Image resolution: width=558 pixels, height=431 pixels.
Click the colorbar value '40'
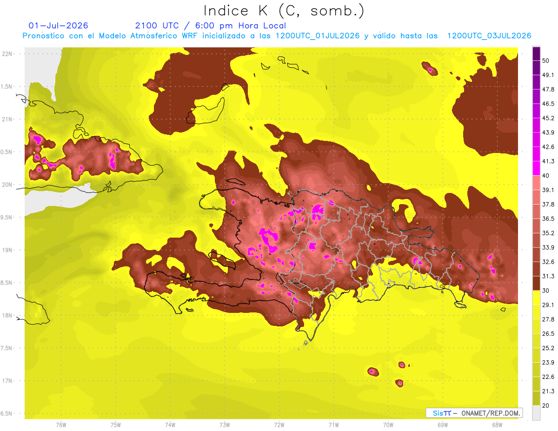point(546,175)
